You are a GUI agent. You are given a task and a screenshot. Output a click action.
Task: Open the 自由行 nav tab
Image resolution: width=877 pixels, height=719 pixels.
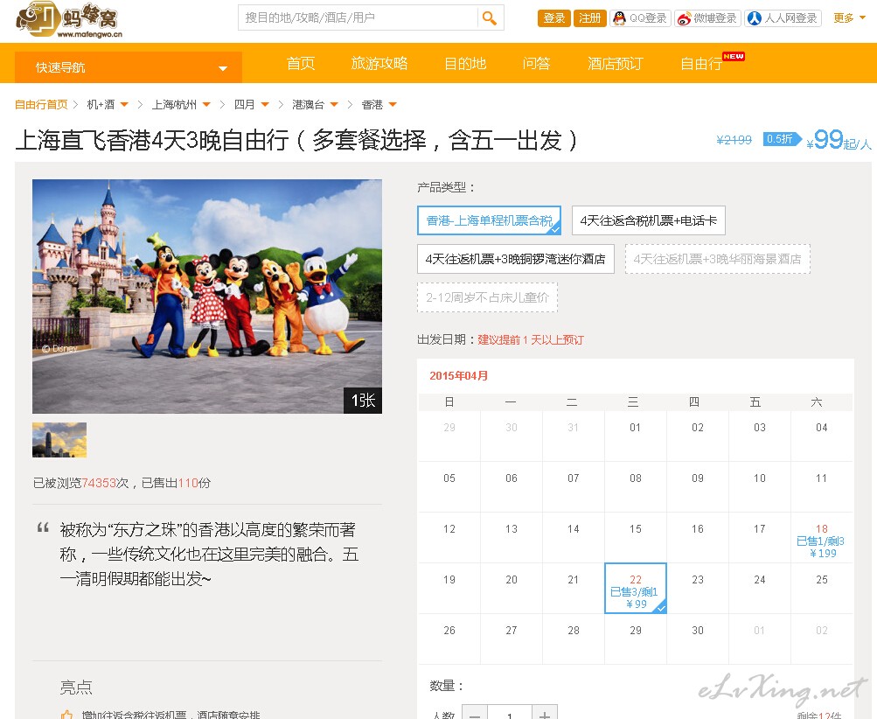point(701,63)
